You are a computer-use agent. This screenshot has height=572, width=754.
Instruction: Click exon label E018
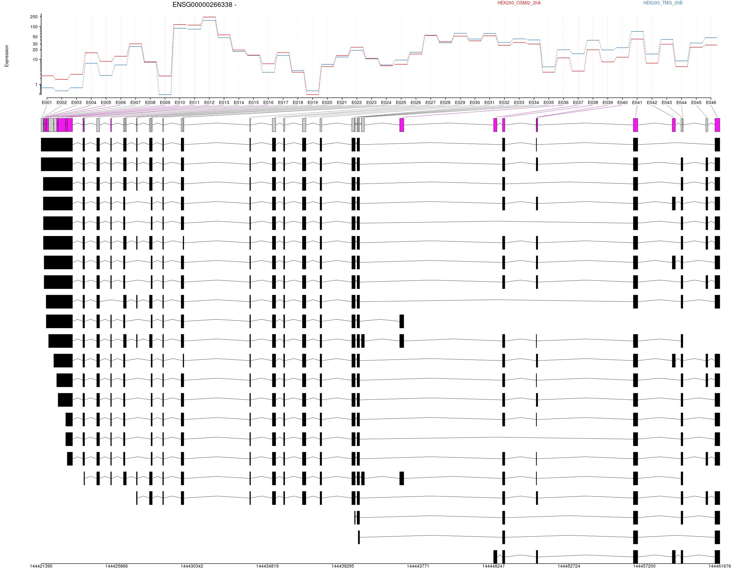[x=298, y=102]
